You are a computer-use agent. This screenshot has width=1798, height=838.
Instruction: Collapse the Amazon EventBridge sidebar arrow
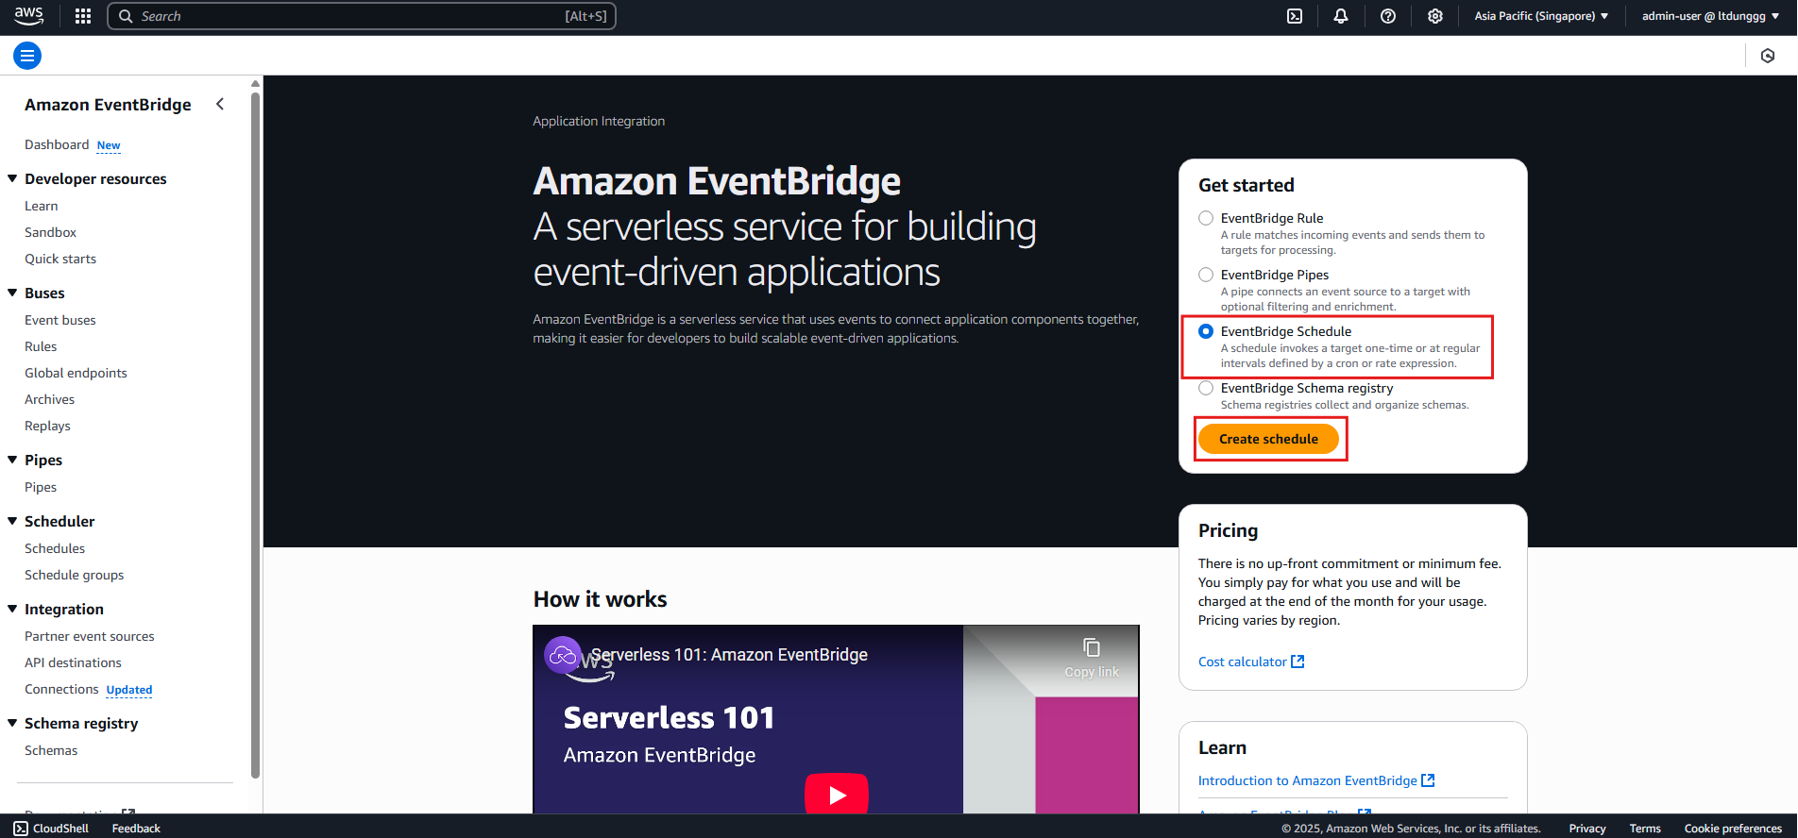click(220, 104)
